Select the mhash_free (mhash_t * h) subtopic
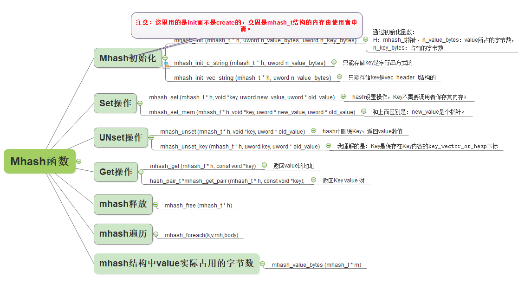The height and width of the screenshot is (284, 518). (199, 205)
